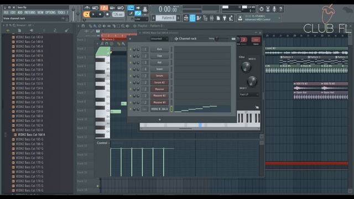Open help with the question mark icon

(x=280, y=9)
